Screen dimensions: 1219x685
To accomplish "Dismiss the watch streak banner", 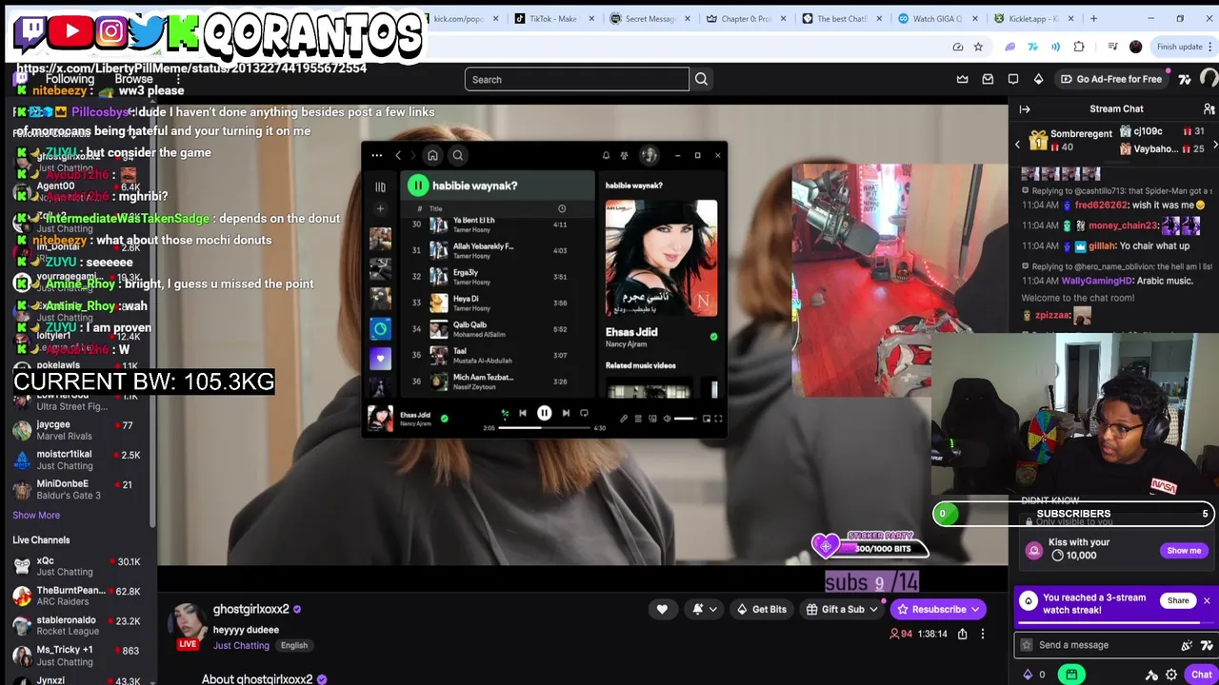I will [1207, 600].
